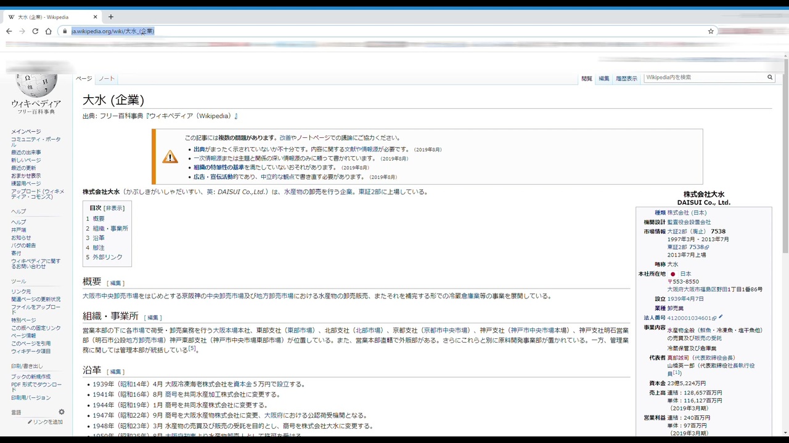This screenshot has height=443, width=789.
Task: Jump to 脚注 in the contents box
Action: (99, 248)
